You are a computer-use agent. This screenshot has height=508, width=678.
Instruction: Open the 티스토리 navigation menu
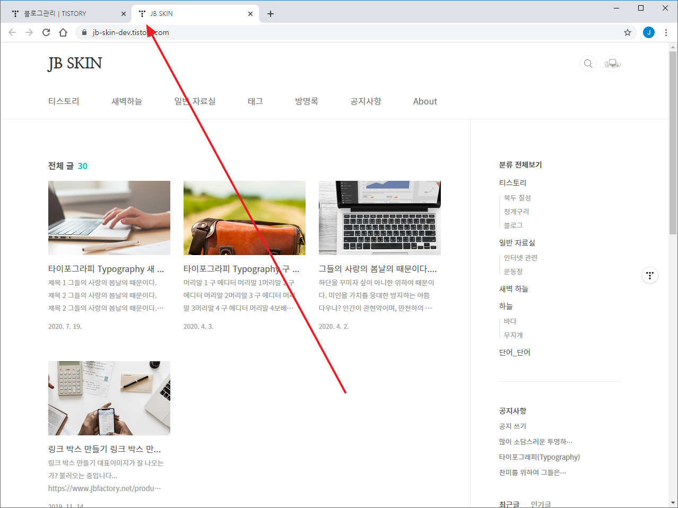coord(64,101)
